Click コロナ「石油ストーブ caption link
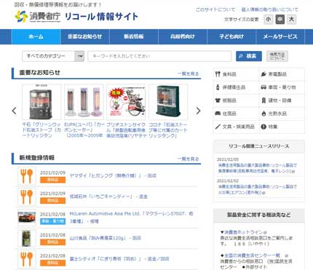 point(168,130)
